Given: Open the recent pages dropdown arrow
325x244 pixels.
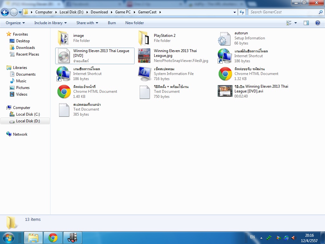Looking at the screenshot, I should pyautogui.click(x=20, y=12).
